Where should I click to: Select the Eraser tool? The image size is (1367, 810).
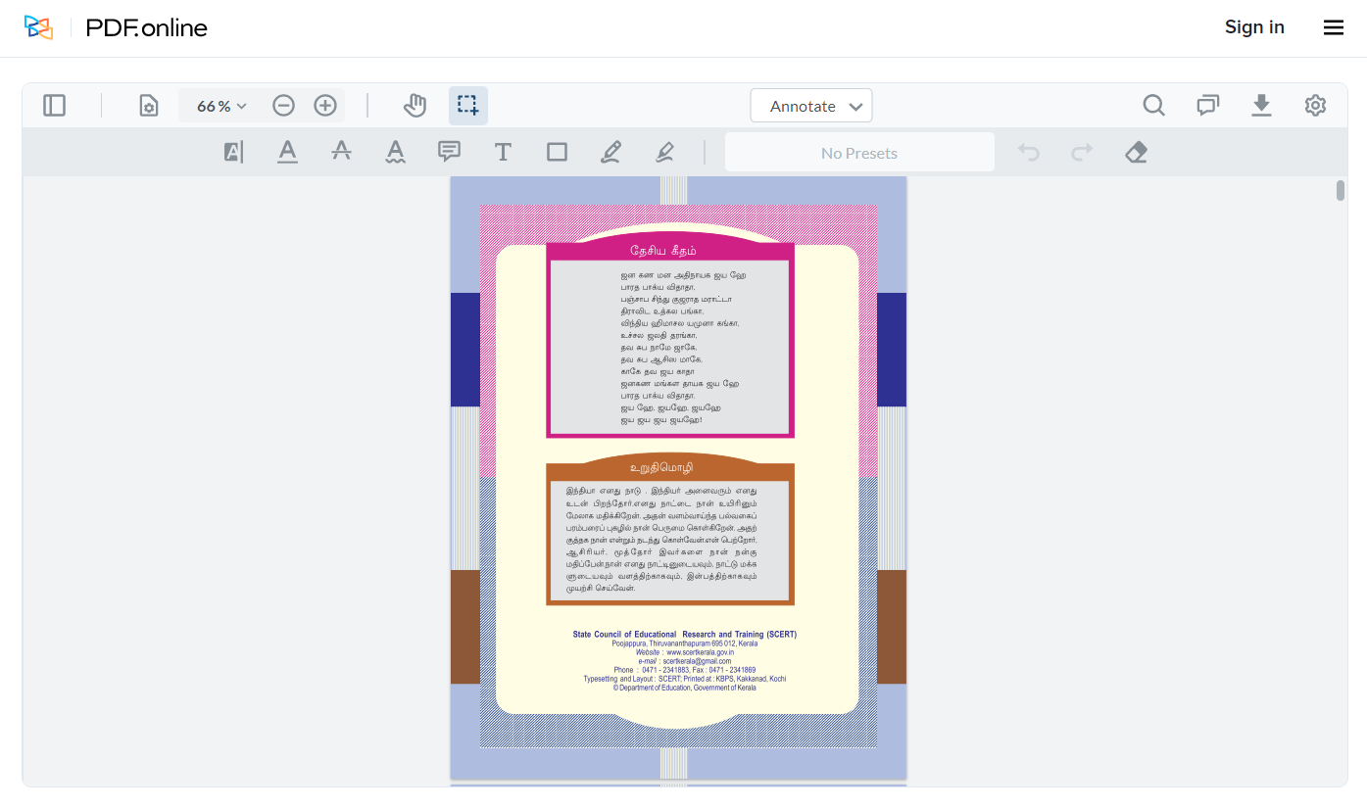[1136, 152]
